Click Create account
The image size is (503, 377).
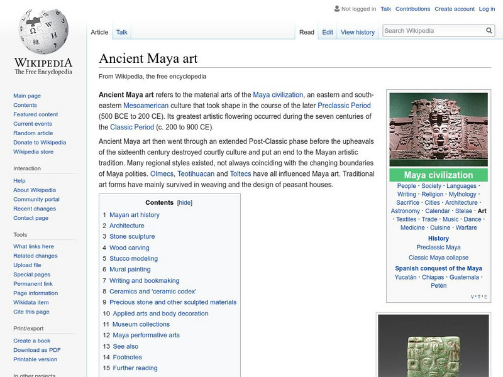point(454,9)
